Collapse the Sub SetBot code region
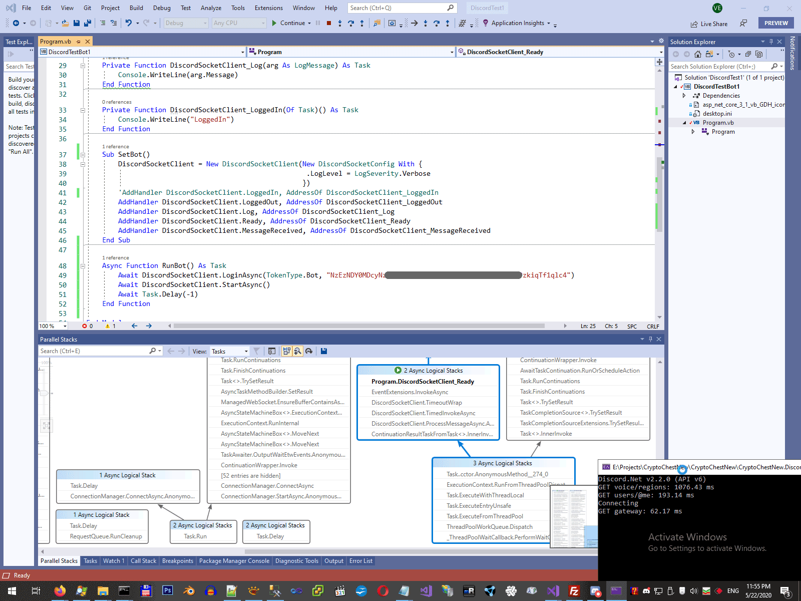Viewport: 801px width, 601px height. (x=83, y=155)
